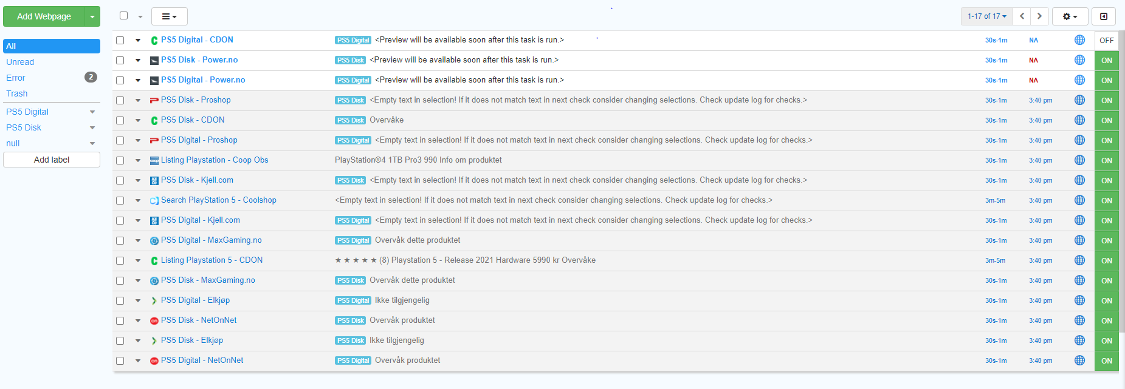Click globe icon for PS5 Disk - Elkjøp
Image resolution: width=1125 pixels, height=389 pixels.
pyautogui.click(x=1079, y=340)
